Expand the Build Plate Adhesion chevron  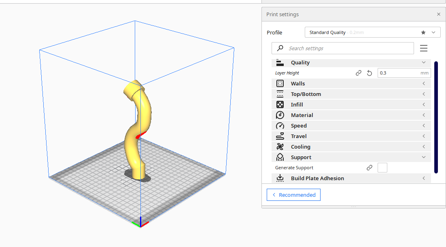click(x=423, y=179)
